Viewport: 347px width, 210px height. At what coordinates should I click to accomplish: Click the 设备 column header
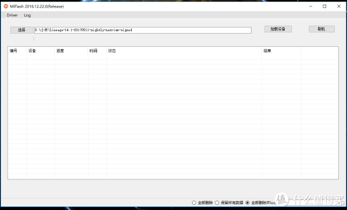point(40,51)
